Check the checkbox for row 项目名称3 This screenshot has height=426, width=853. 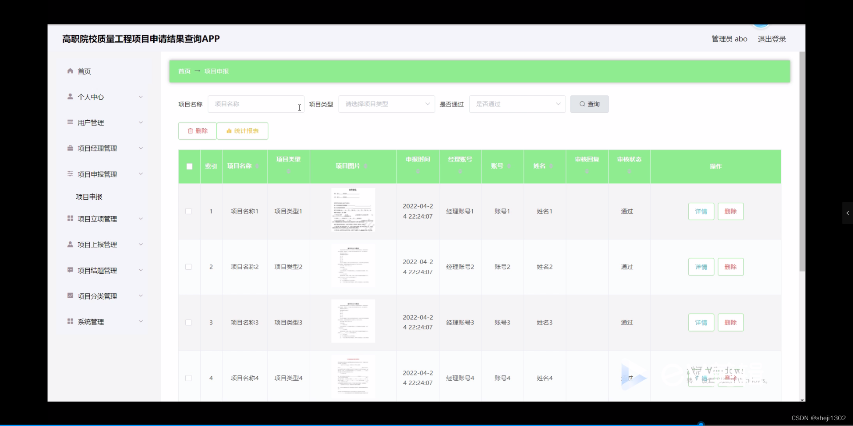point(188,323)
